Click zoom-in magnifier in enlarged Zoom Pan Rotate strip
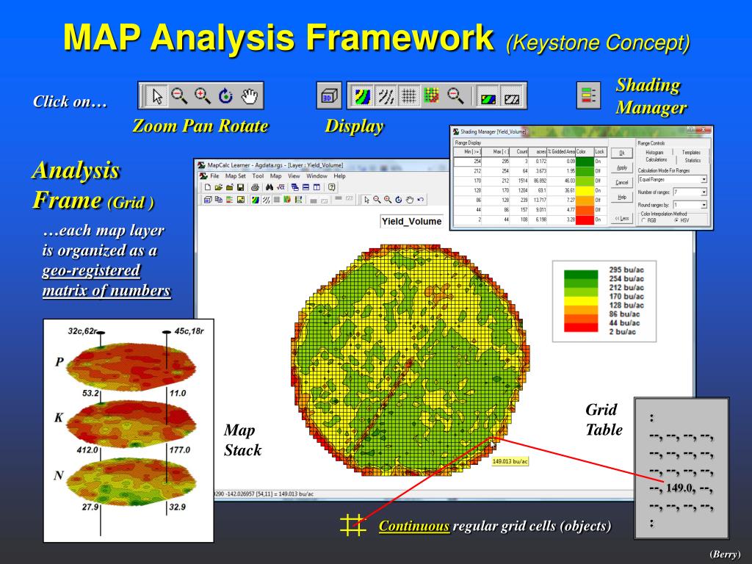 203,96
